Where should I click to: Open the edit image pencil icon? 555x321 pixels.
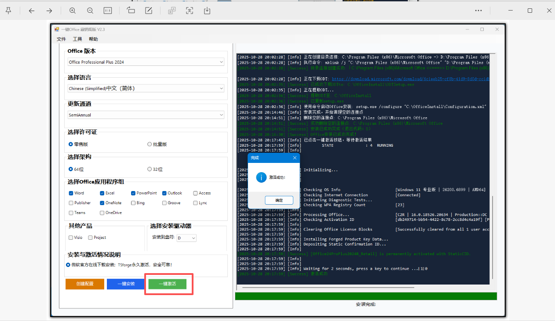149,11
